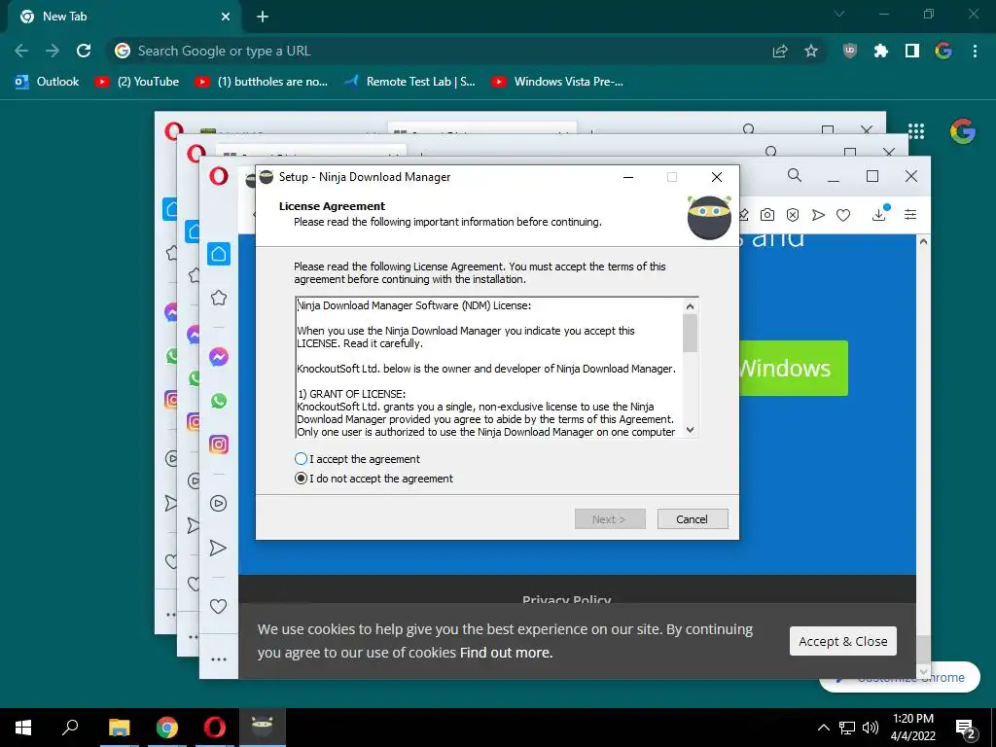
Task: Click Ninja Download Manager setup taskbar icon
Action: (x=263, y=728)
